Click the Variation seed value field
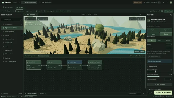 point(168,79)
